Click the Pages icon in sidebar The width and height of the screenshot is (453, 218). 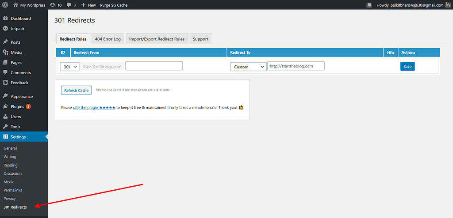click(x=5, y=62)
